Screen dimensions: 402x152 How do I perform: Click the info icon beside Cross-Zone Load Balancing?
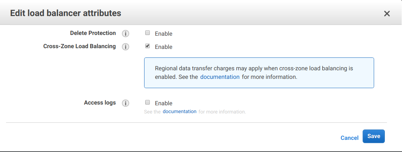coord(126,47)
